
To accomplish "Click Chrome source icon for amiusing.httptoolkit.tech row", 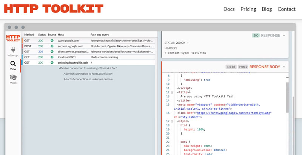I will click(52, 63).
